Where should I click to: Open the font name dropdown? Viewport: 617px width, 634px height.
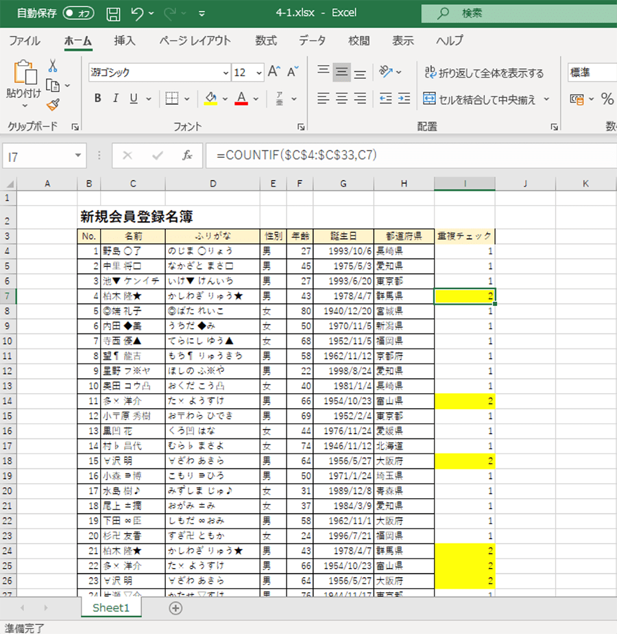(x=226, y=73)
